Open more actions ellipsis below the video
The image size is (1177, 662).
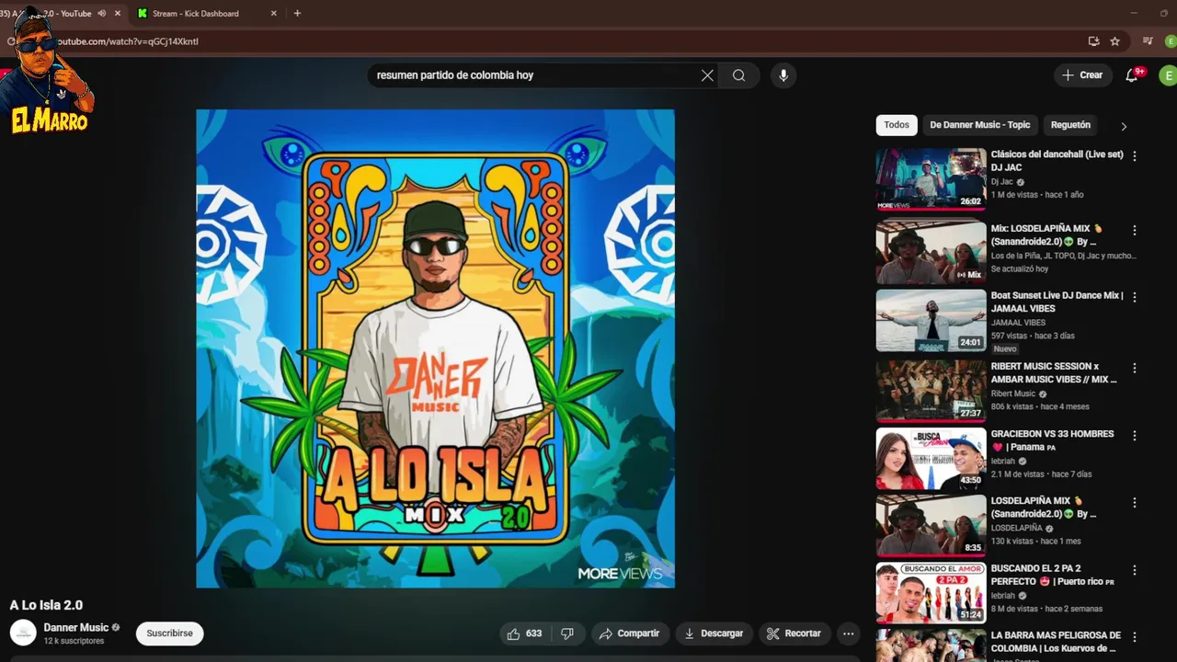tap(848, 633)
